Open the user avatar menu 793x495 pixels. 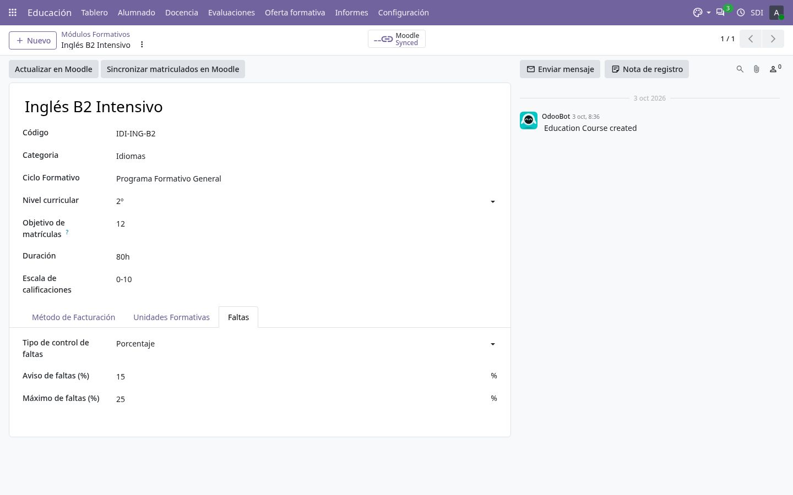coord(776,12)
